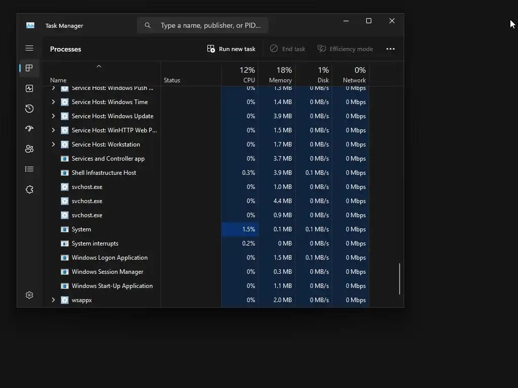518x388 pixels.
Task: Sort by the Disk column header
Action: tap(314, 75)
